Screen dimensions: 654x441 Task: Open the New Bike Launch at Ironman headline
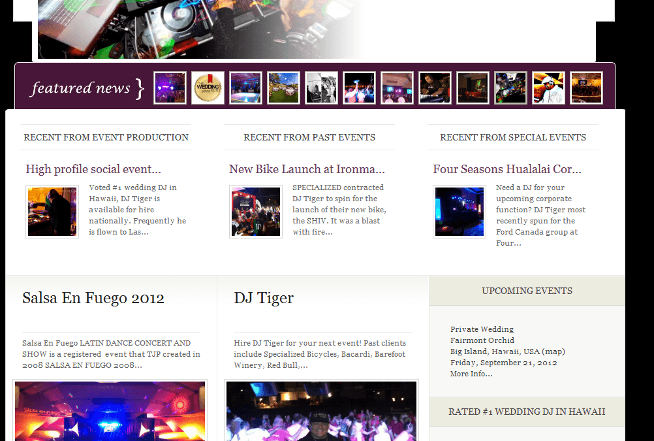pos(307,169)
